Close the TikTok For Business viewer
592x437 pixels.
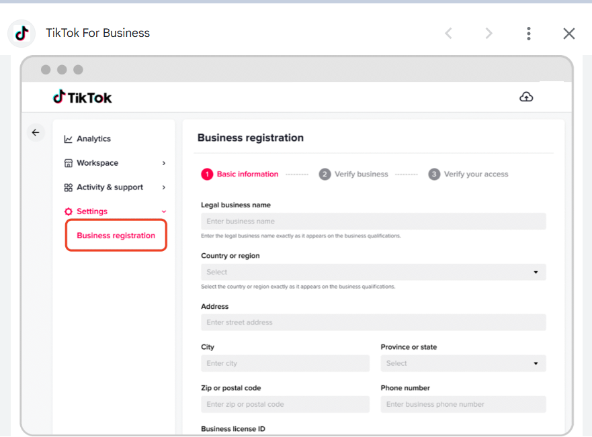568,34
